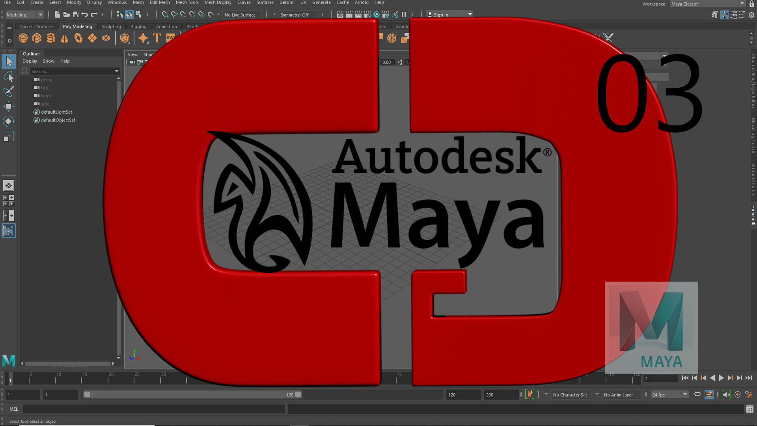Create a polygon sphere from shelf
Viewport: 757px width, 426px height.
[x=23, y=38]
